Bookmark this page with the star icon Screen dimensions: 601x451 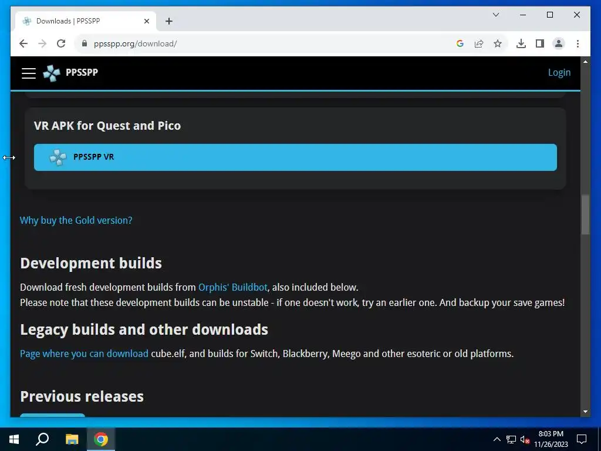(x=498, y=43)
